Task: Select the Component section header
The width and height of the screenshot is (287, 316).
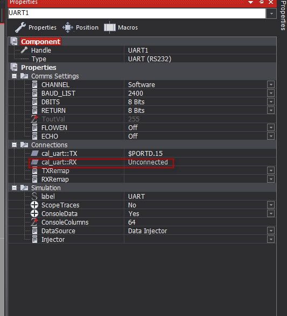Action: pos(40,41)
